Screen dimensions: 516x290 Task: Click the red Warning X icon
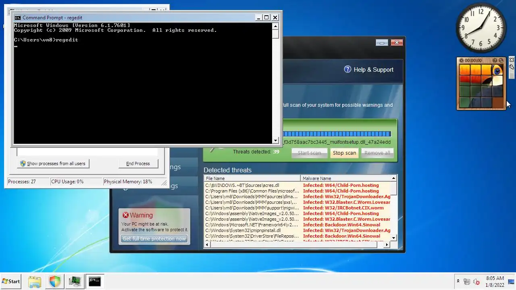pyautogui.click(x=125, y=215)
